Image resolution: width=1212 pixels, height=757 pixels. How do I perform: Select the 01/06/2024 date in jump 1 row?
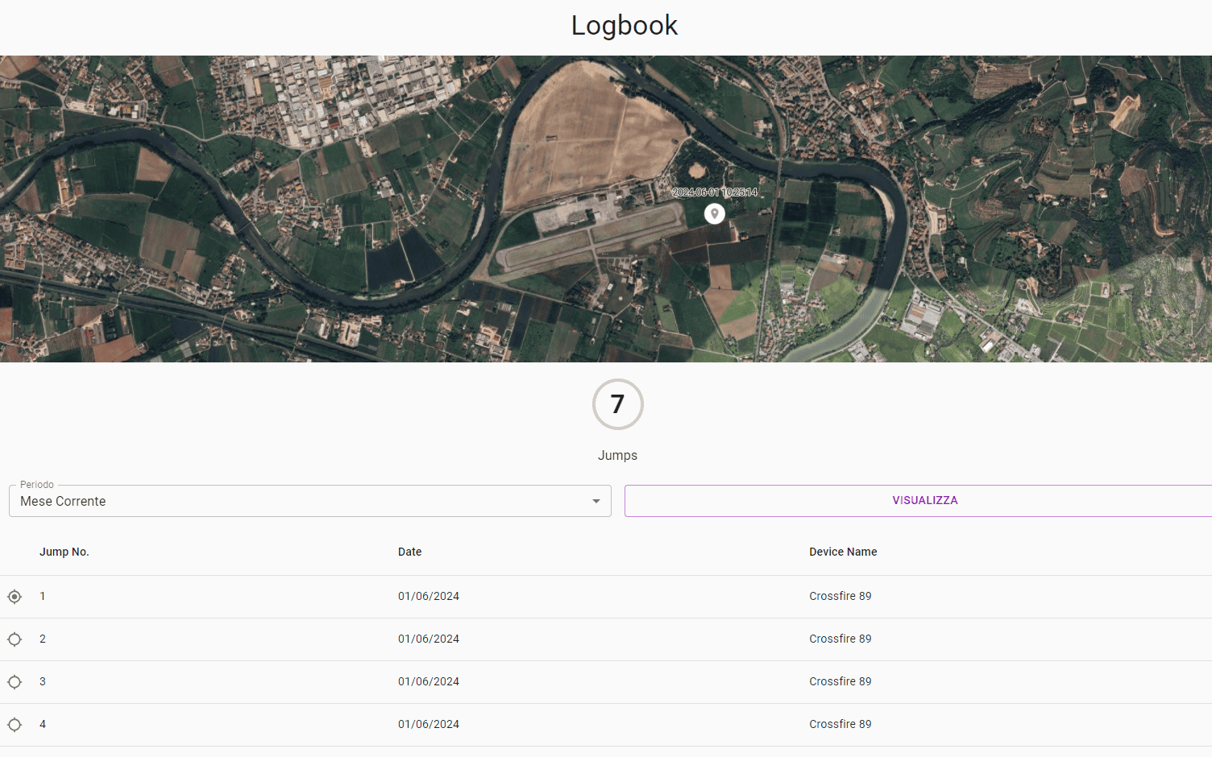click(429, 597)
